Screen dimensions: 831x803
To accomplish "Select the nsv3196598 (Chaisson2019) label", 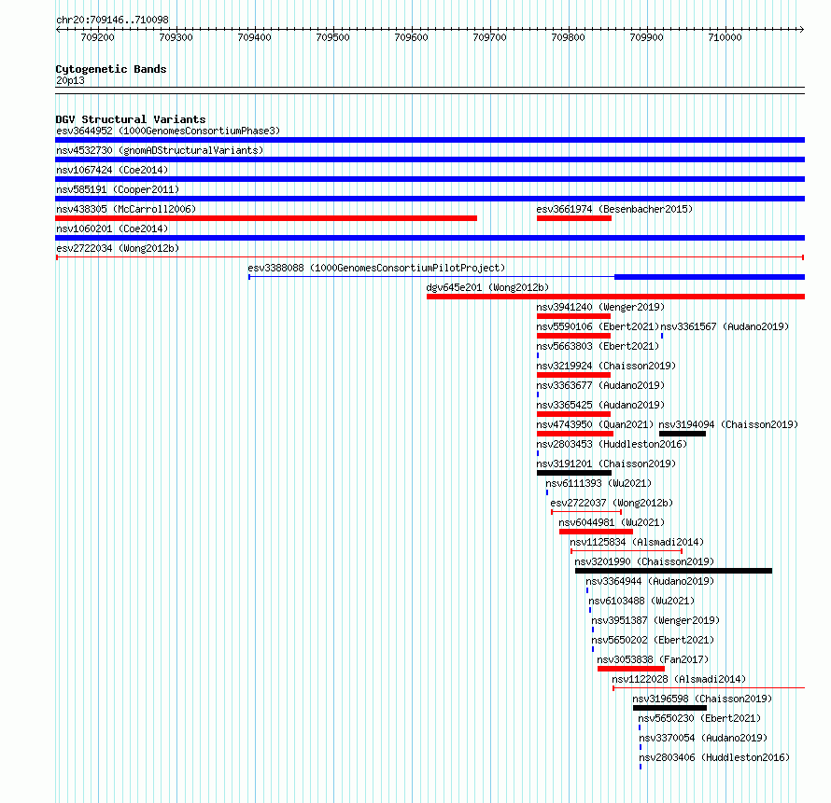I will tap(702, 699).
